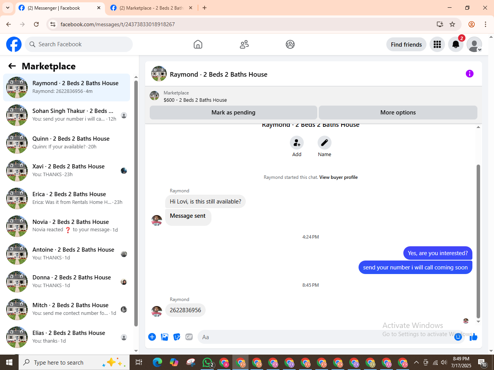This screenshot has width=494, height=370.
Task: Install app icon in address bar
Action: pos(440,24)
